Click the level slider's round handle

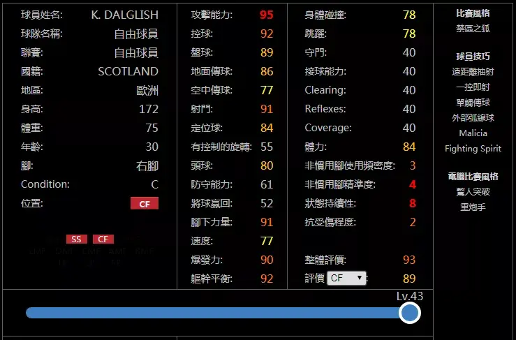click(410, 313)
